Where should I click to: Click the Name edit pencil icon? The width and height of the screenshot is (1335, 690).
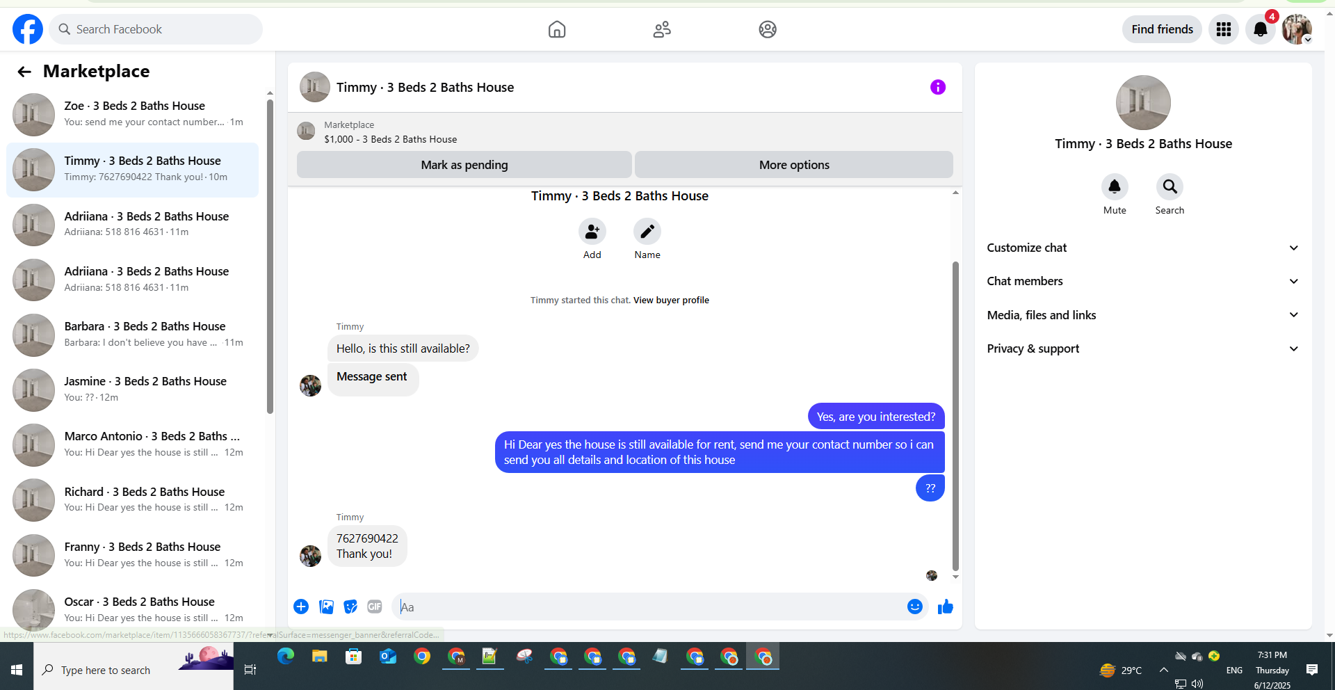tap(647, 232)
